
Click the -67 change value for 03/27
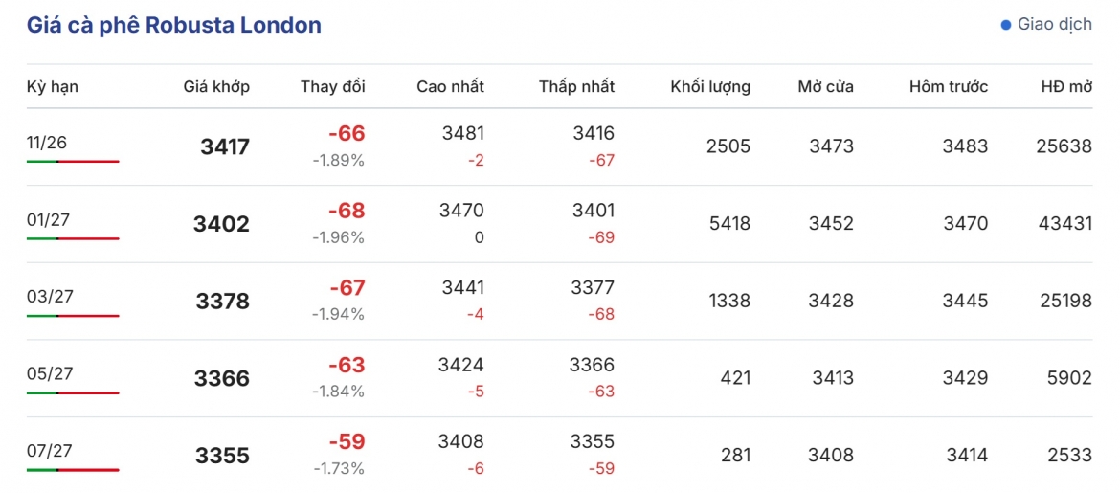[347, 288]
